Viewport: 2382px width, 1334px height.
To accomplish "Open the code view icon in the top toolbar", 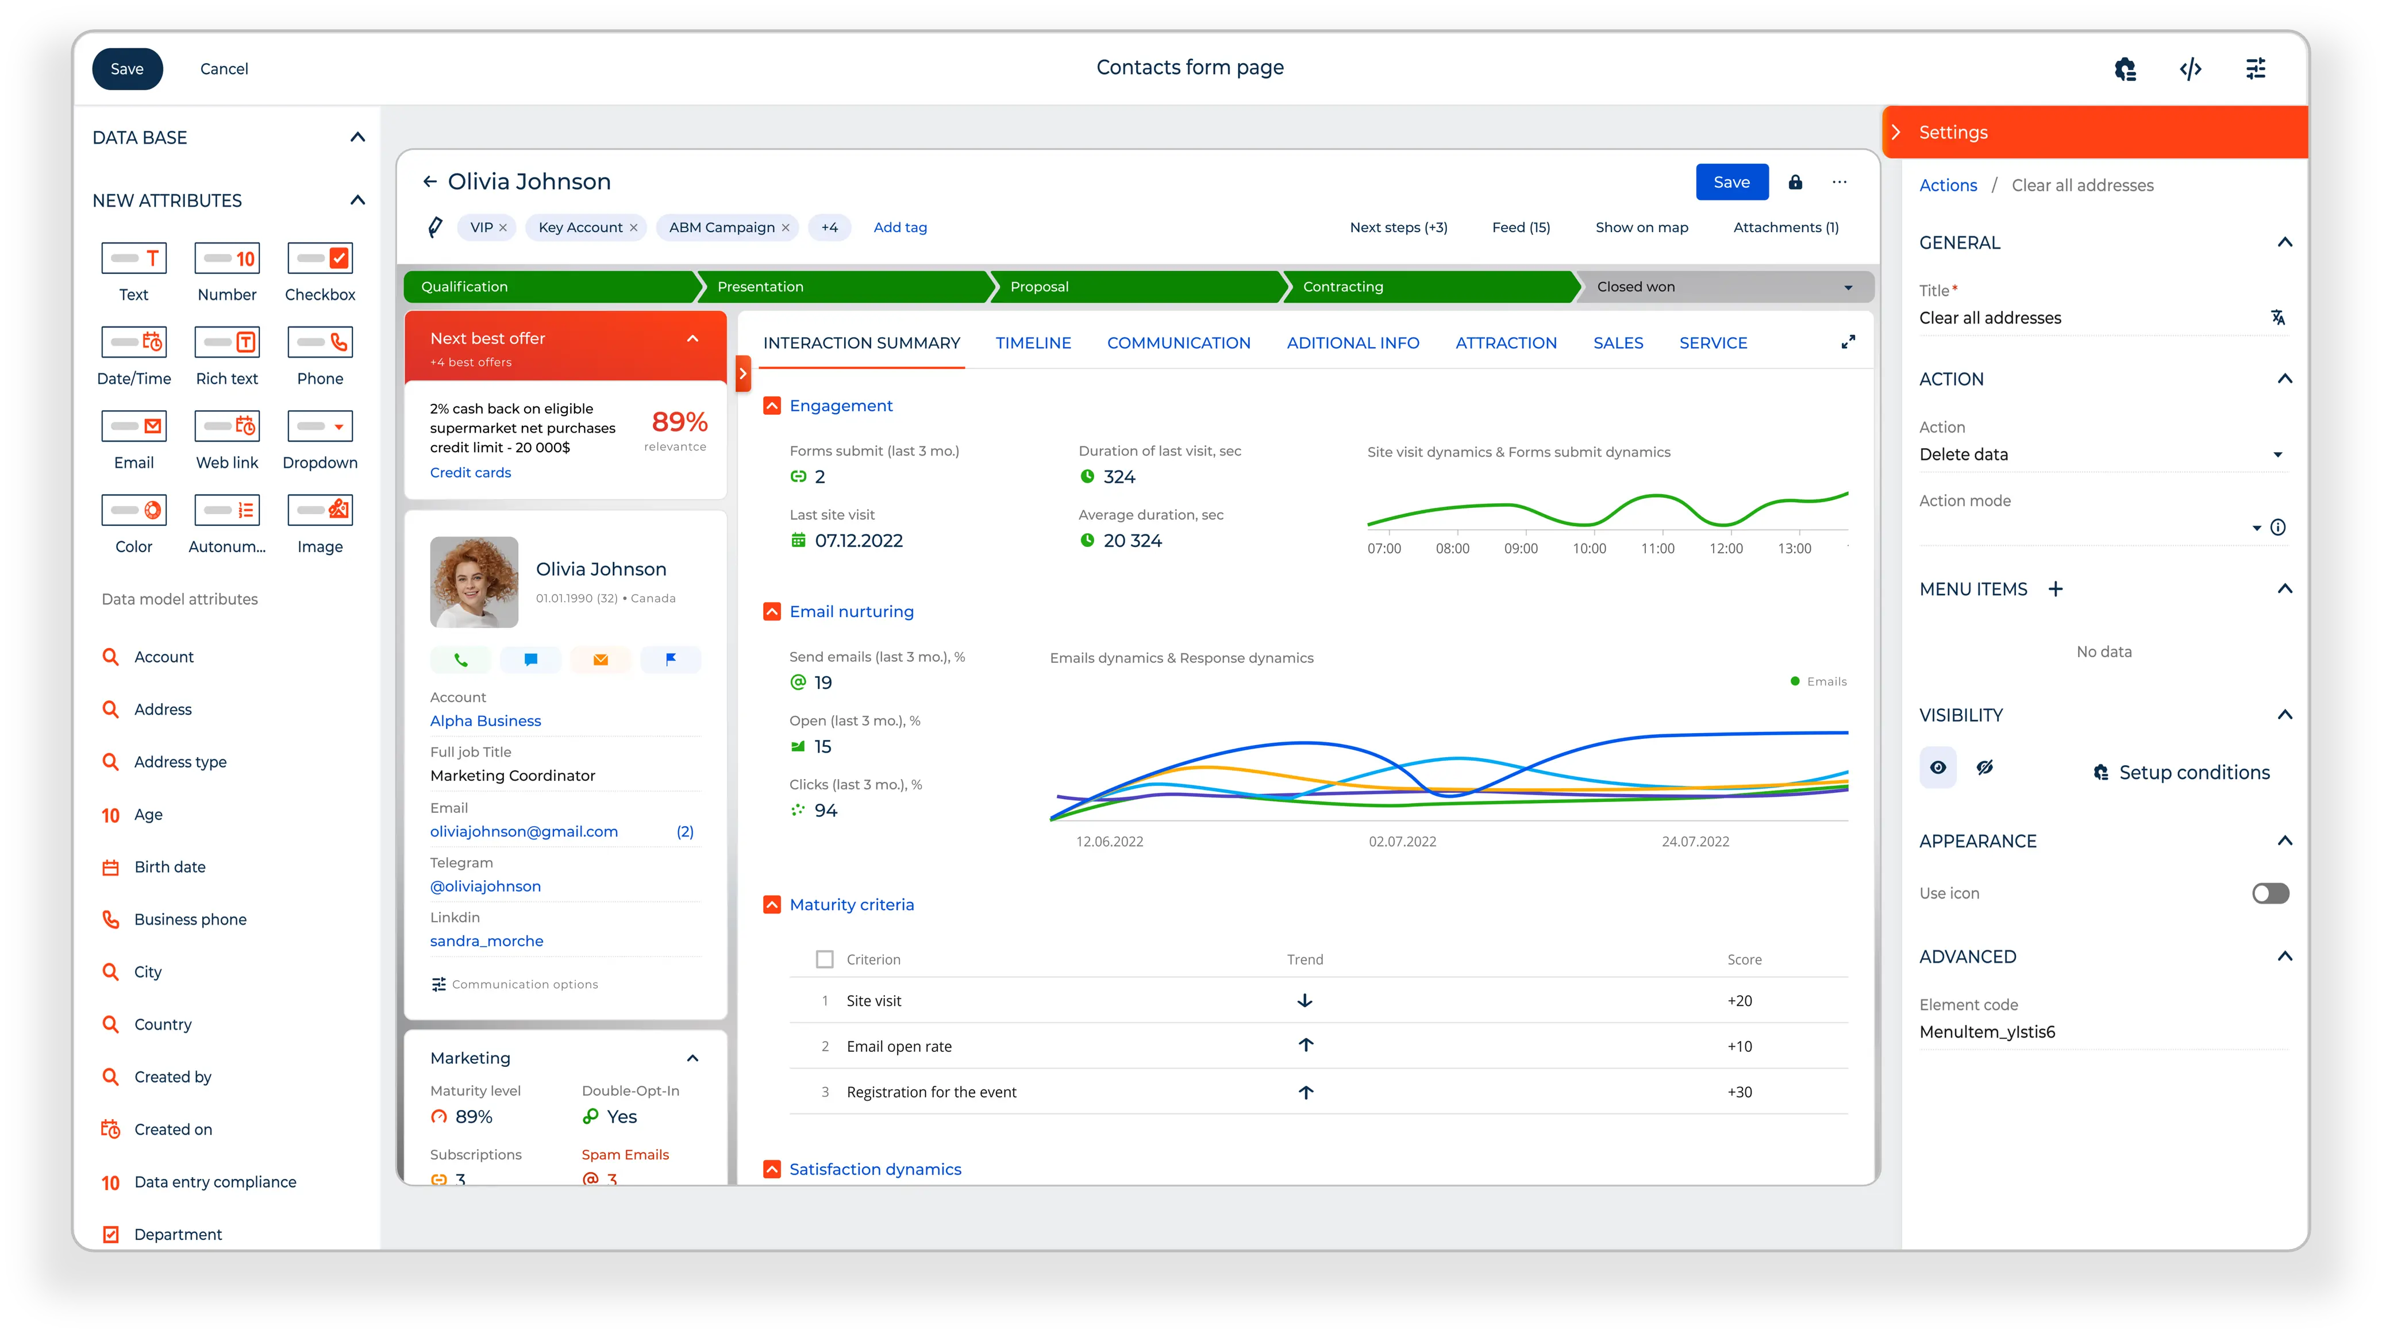I will (2191, 68).
